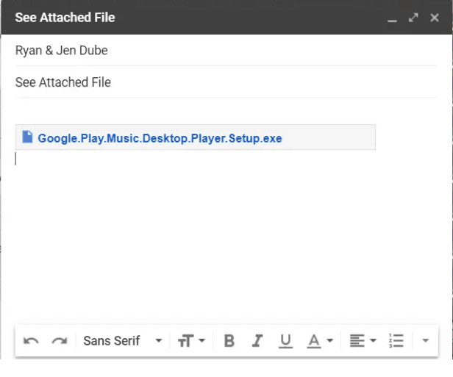Undo the last edit

31,341
